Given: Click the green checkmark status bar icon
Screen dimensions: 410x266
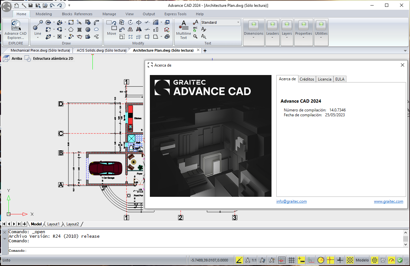Looking at the screenshot, I should pos(400,260).
